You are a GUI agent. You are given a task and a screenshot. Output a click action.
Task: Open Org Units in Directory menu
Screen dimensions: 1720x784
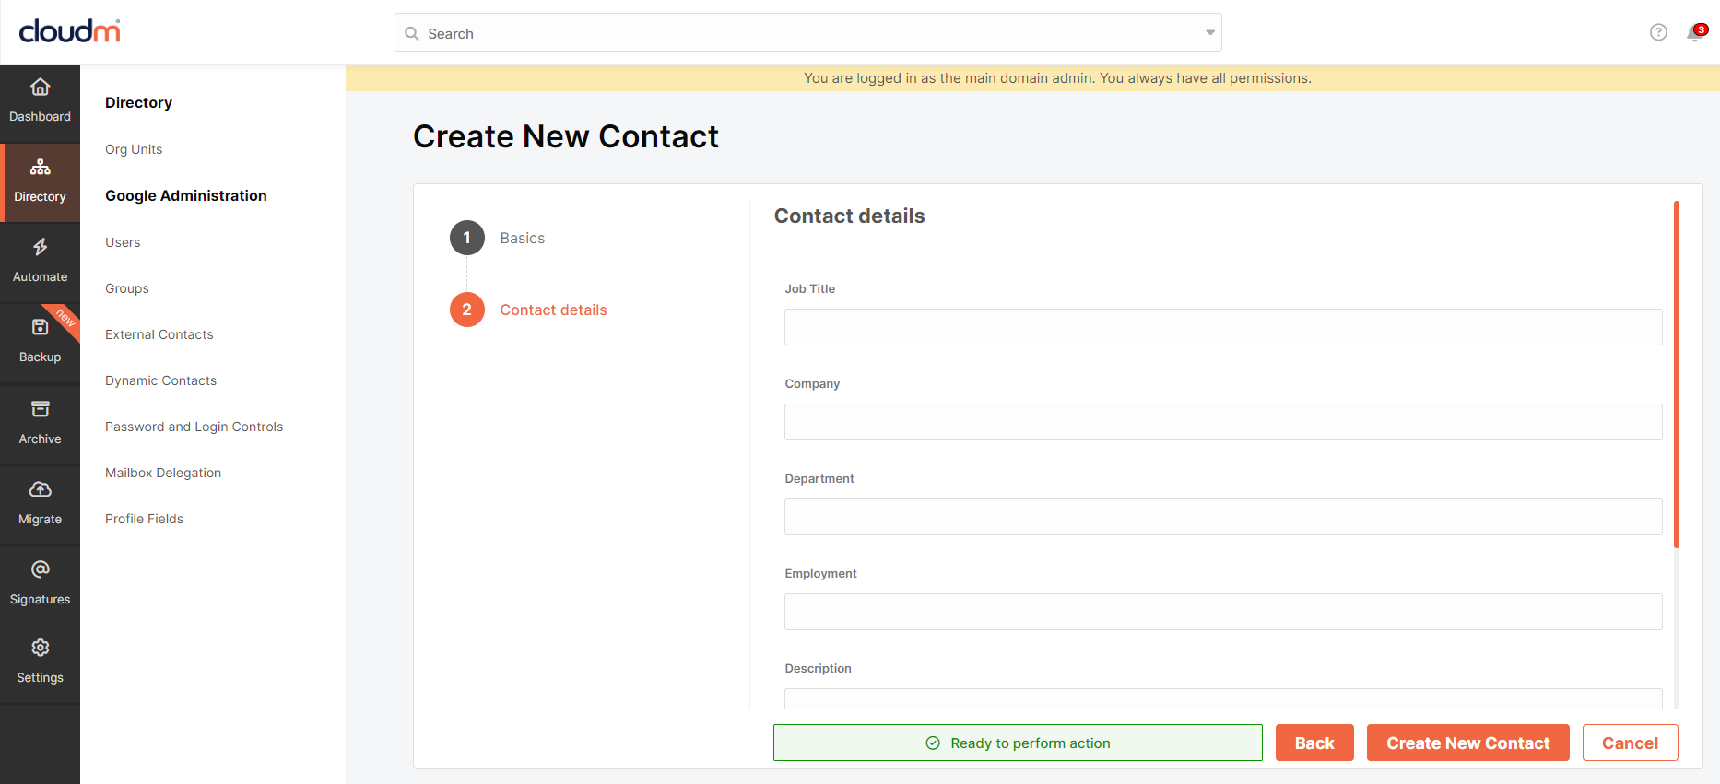tap(134, 149)
